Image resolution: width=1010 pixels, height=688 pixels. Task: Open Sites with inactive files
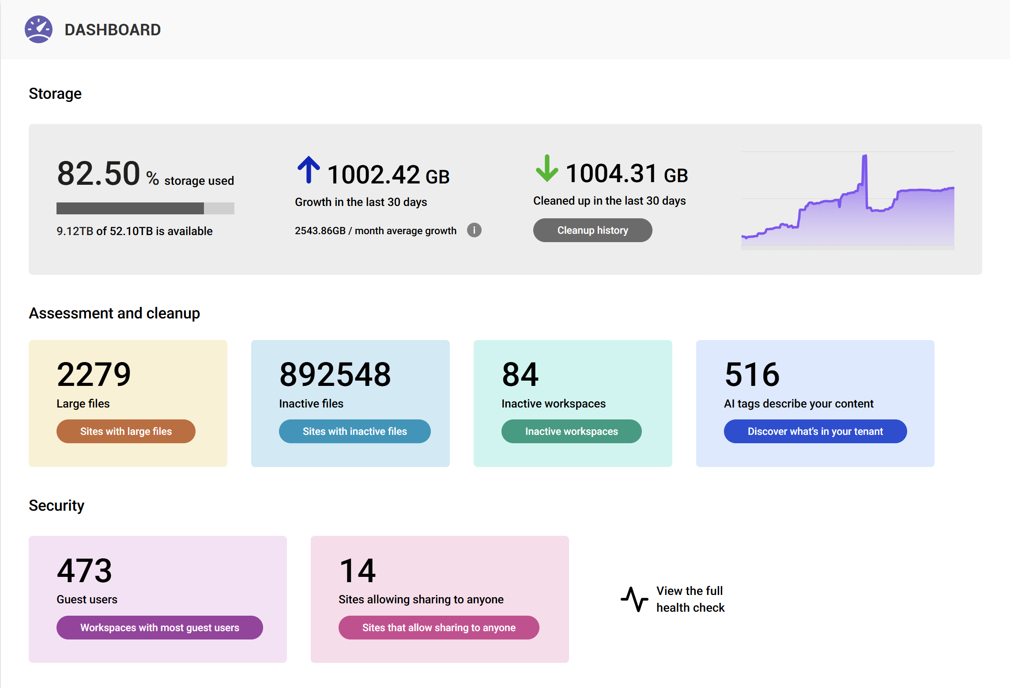pyautogui.click(x=354, y=431)
